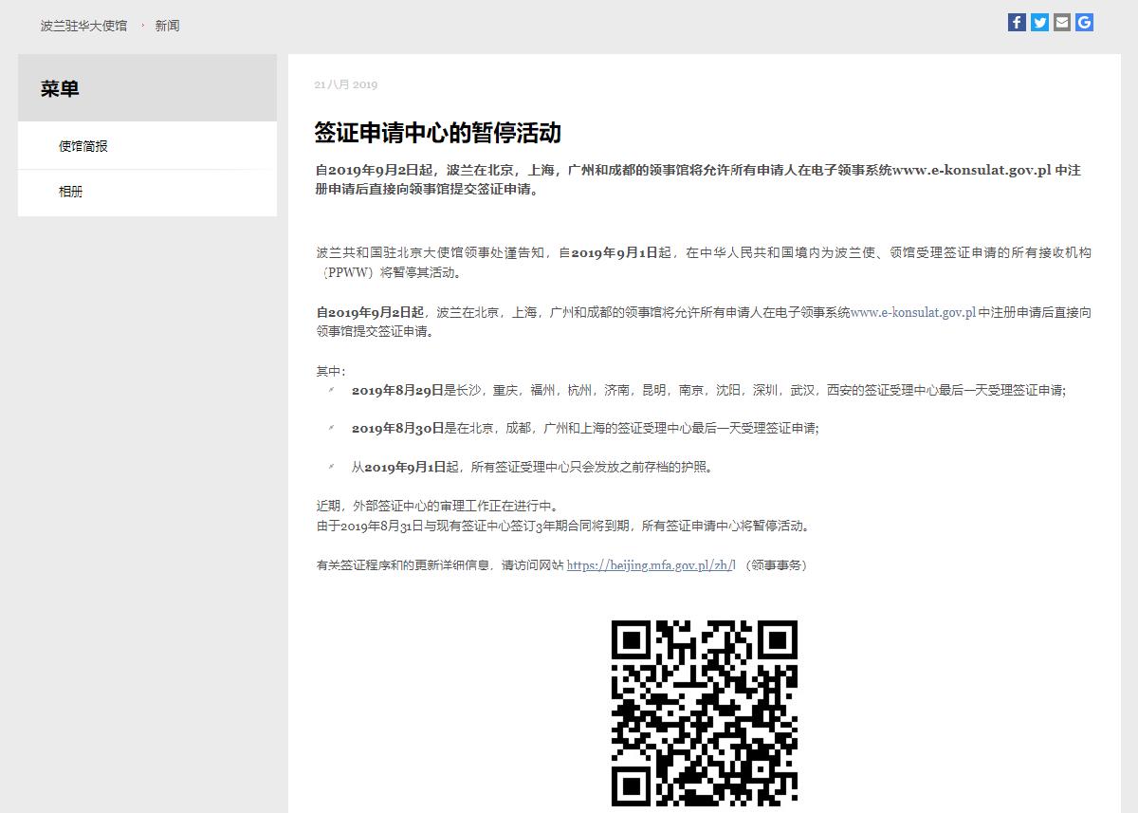Image resolution: width=1138 pixels, height=813 pixels.
Task: Go to the 新闻 breadcrumb link
Action: [167, 26]
